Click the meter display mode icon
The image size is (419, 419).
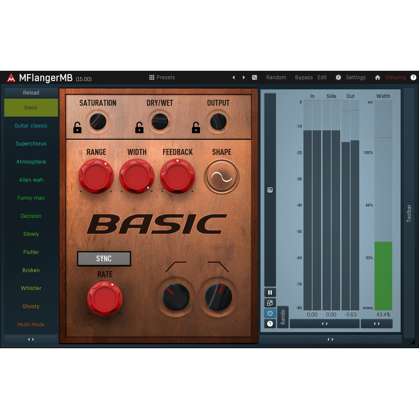270,190
